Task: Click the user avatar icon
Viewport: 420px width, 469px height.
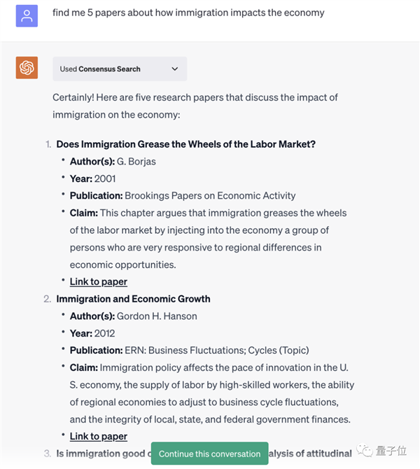Action: click(x=27, y=15)
